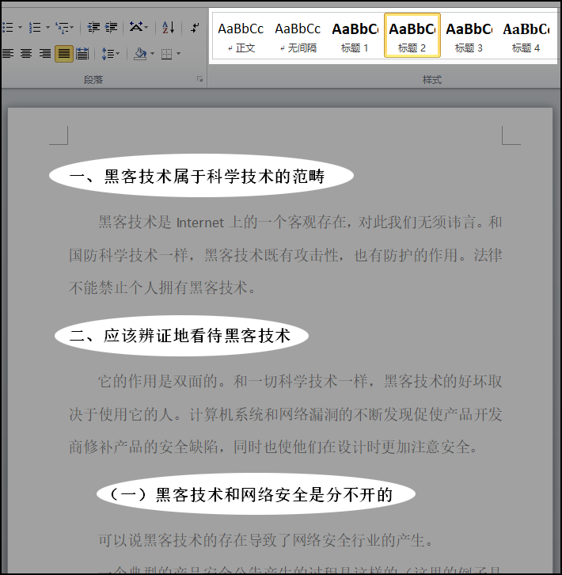Screen dimensions: 562x575
Task: Toggle justify alignment button
Action: click(64, 54)
